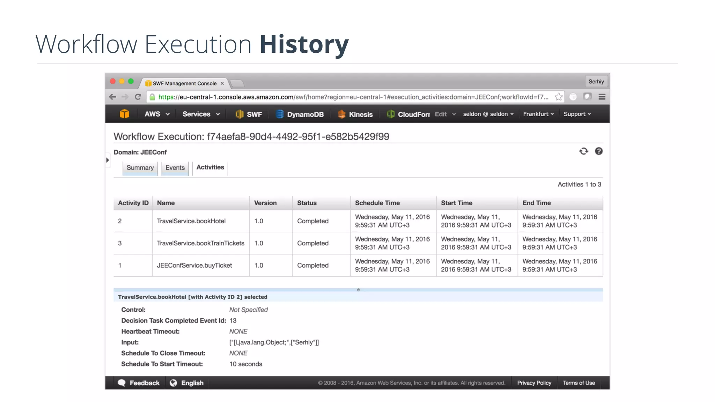The width and height of the screenshot is (715, 402).
Task: Click the browser forward arrow
Action: (125, 97)
